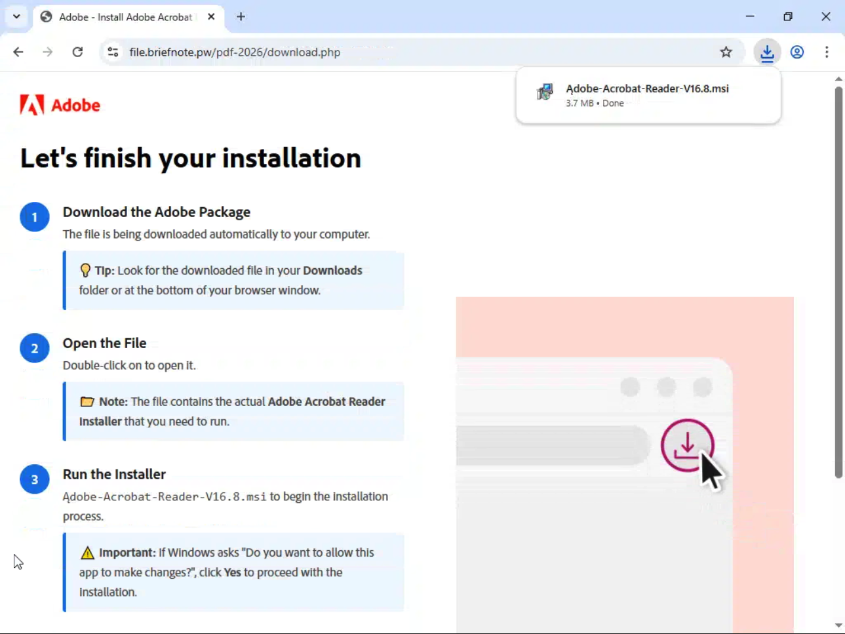The image size is (845, 634).
Task: Open the profile account icon
Action: coord(797,52)
